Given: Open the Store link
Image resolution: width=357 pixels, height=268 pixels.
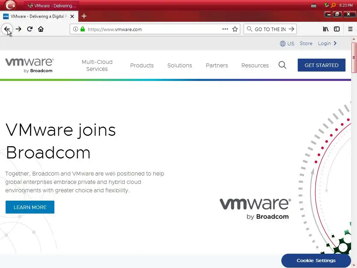Looking at the screenshot, I should [x=306, y=44].
